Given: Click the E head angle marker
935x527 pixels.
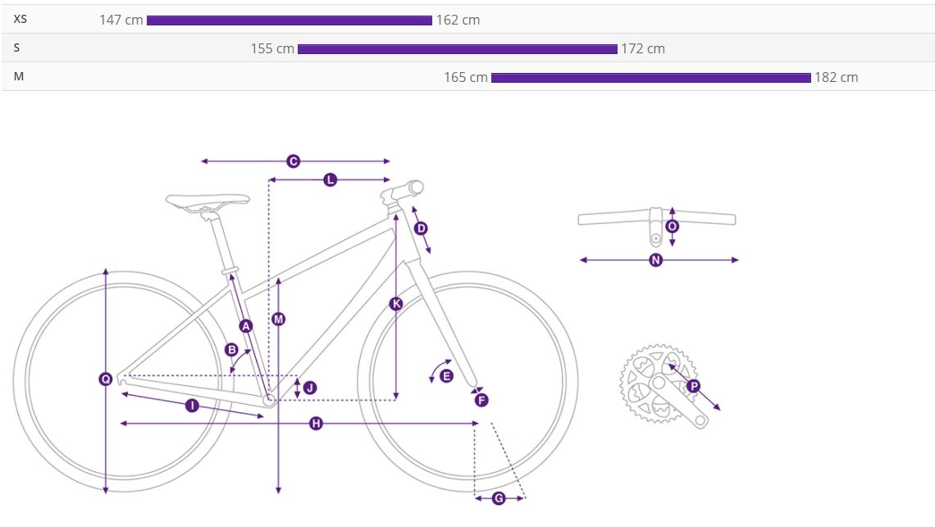Looking at the screenshot, I should [x=447, y=376].
